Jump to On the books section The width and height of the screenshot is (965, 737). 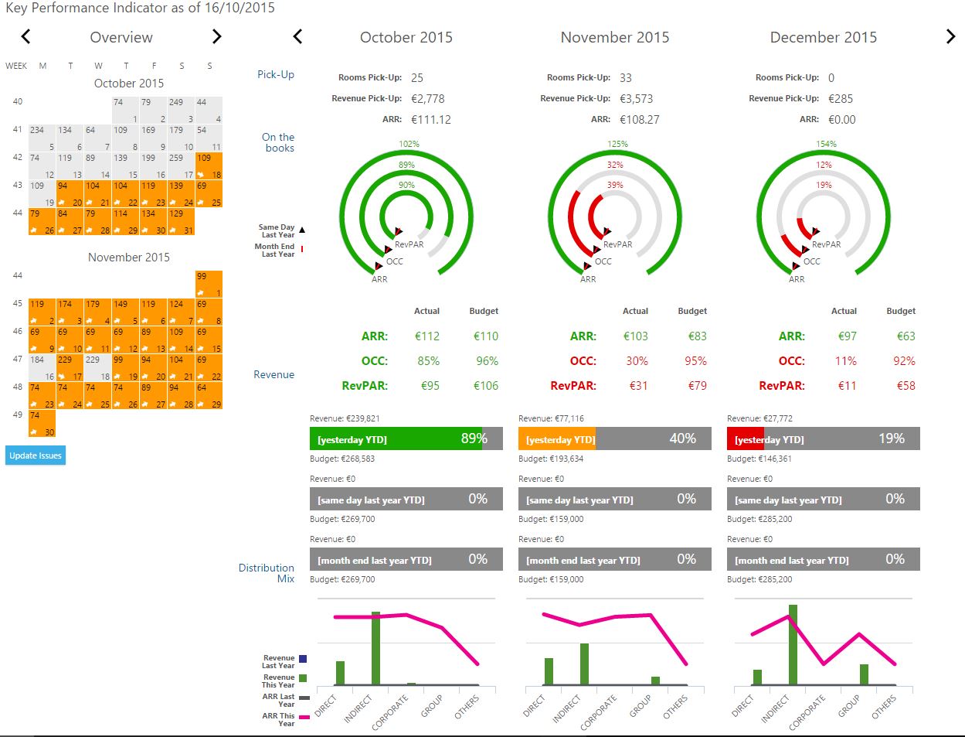coord(278,142)
